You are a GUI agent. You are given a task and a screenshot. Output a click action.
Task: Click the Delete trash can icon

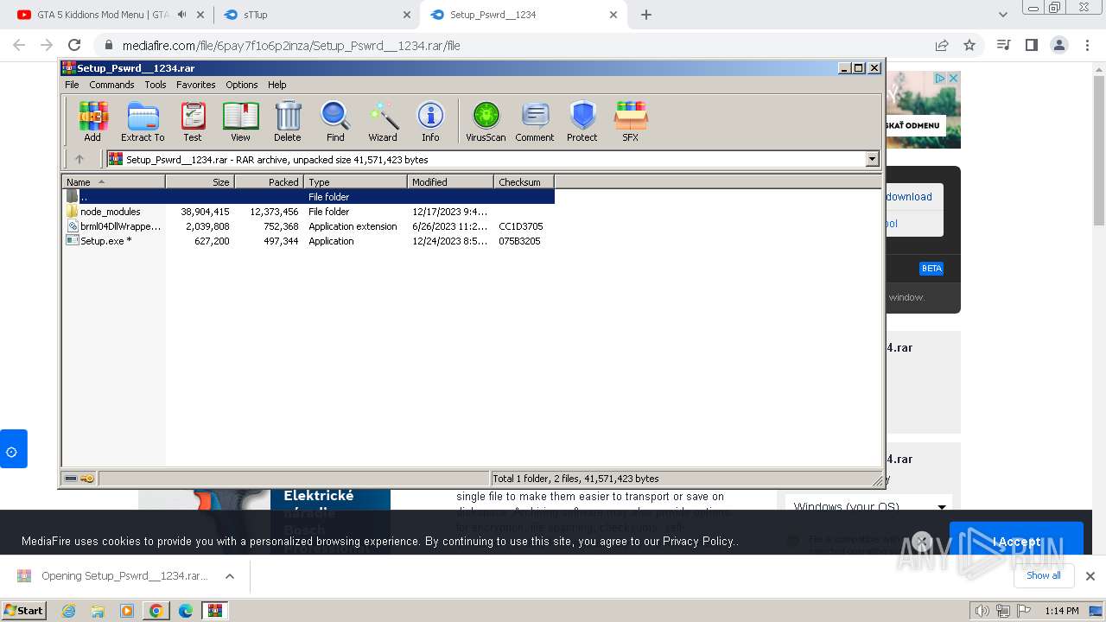point(288,121)
